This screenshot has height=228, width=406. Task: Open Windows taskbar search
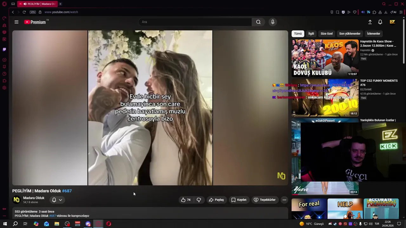click(15, 224)
